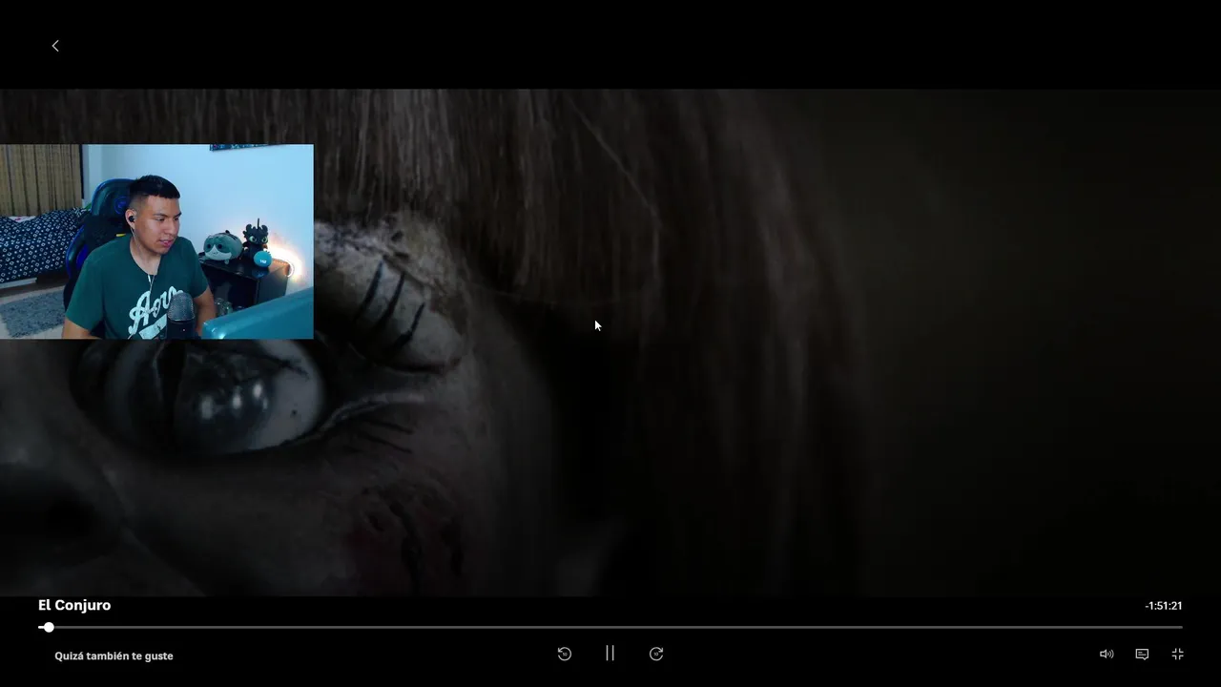Seek to the middle of the timeline
The image size is (1221, 687).
click(610, 627)
